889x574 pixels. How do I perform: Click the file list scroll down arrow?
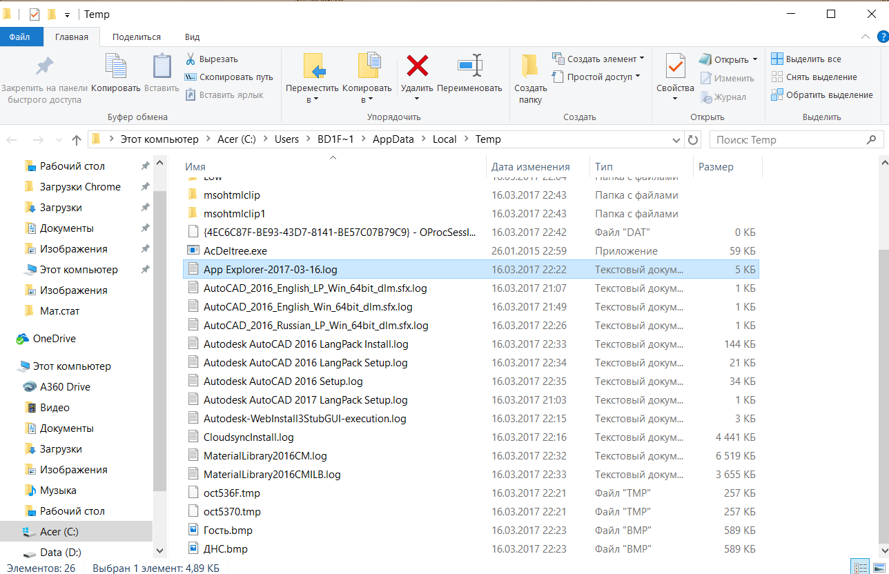click(x=884, y=551)
